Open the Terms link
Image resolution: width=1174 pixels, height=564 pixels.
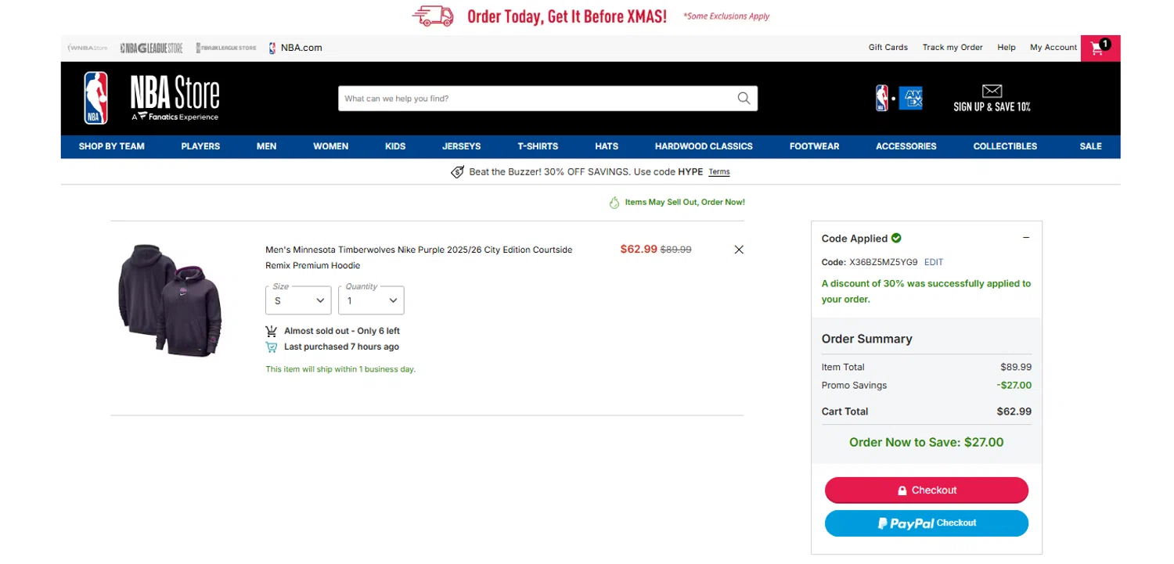[x=719, y=172]
